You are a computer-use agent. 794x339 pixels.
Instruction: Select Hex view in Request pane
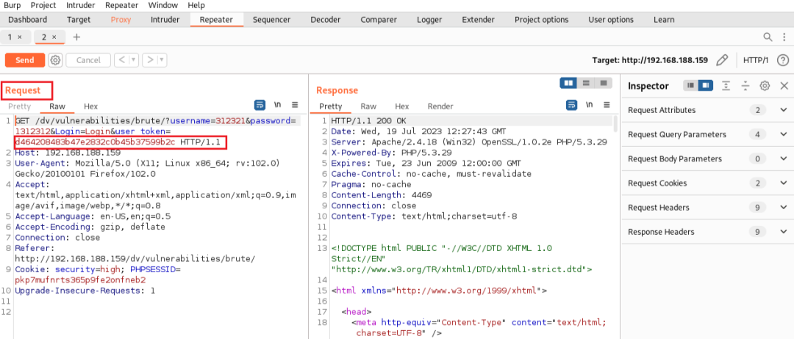(90, 106)
